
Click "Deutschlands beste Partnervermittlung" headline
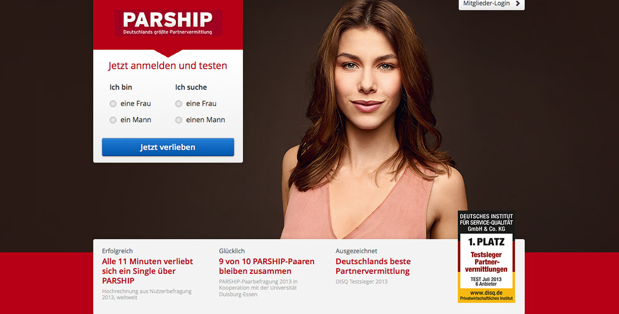click(373, 266)
